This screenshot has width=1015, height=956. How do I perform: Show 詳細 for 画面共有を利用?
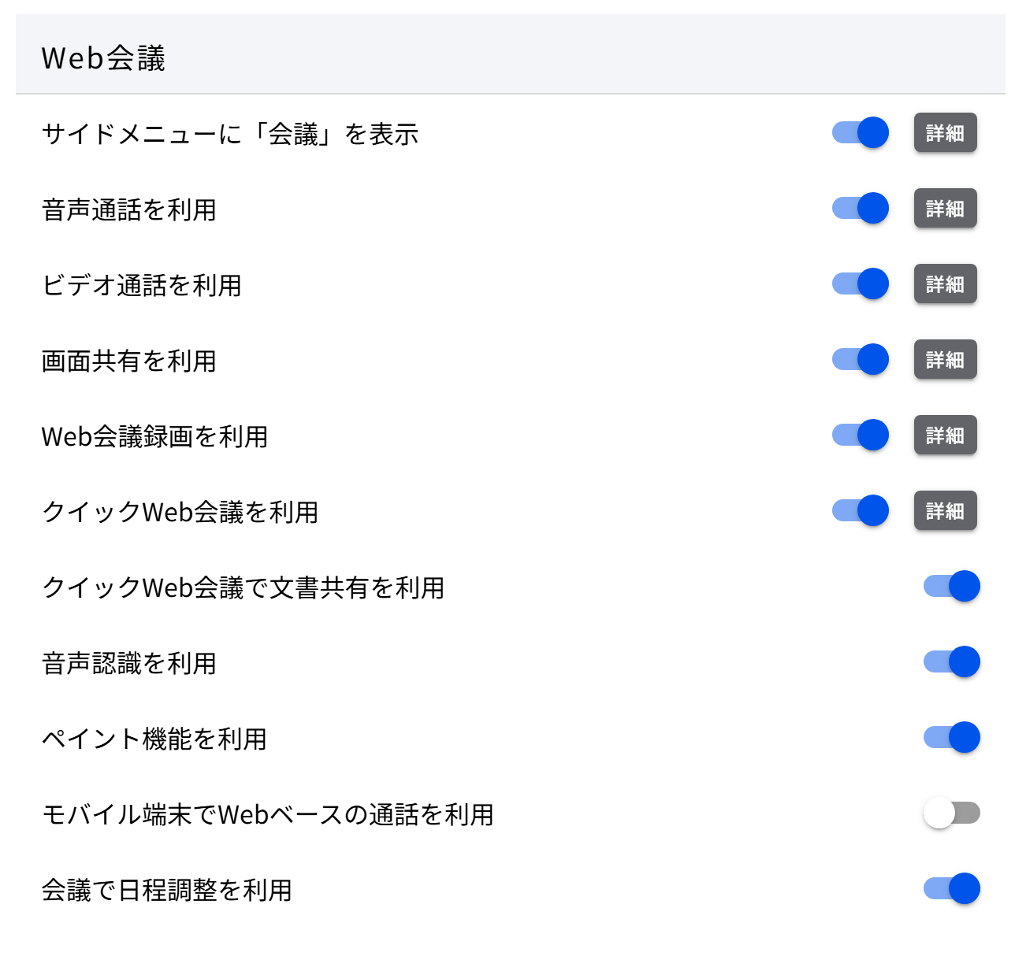click(945, 359)
